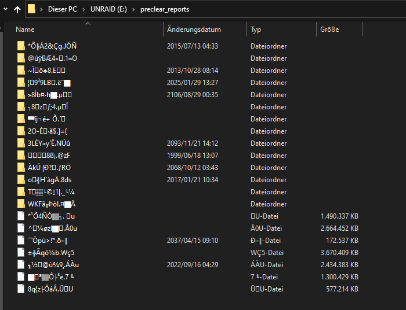Click size value 2.434.383 KB
The image size is (406, 310).
coord(339,264)
